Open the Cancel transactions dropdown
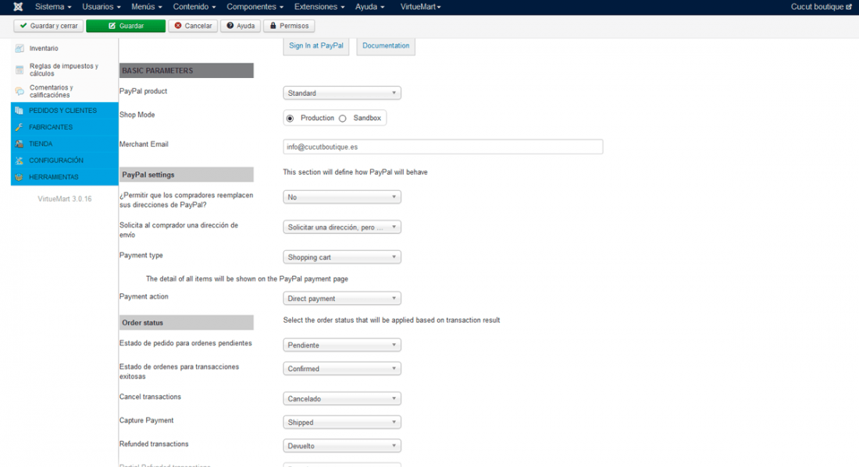Viewport: 859px width, 467px height. [x=342, y=398]
